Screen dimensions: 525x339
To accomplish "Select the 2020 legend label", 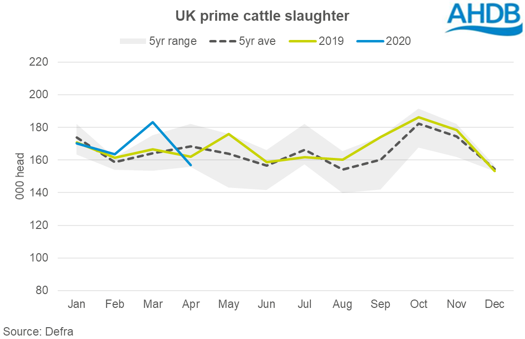I will [x=398, y=41].
